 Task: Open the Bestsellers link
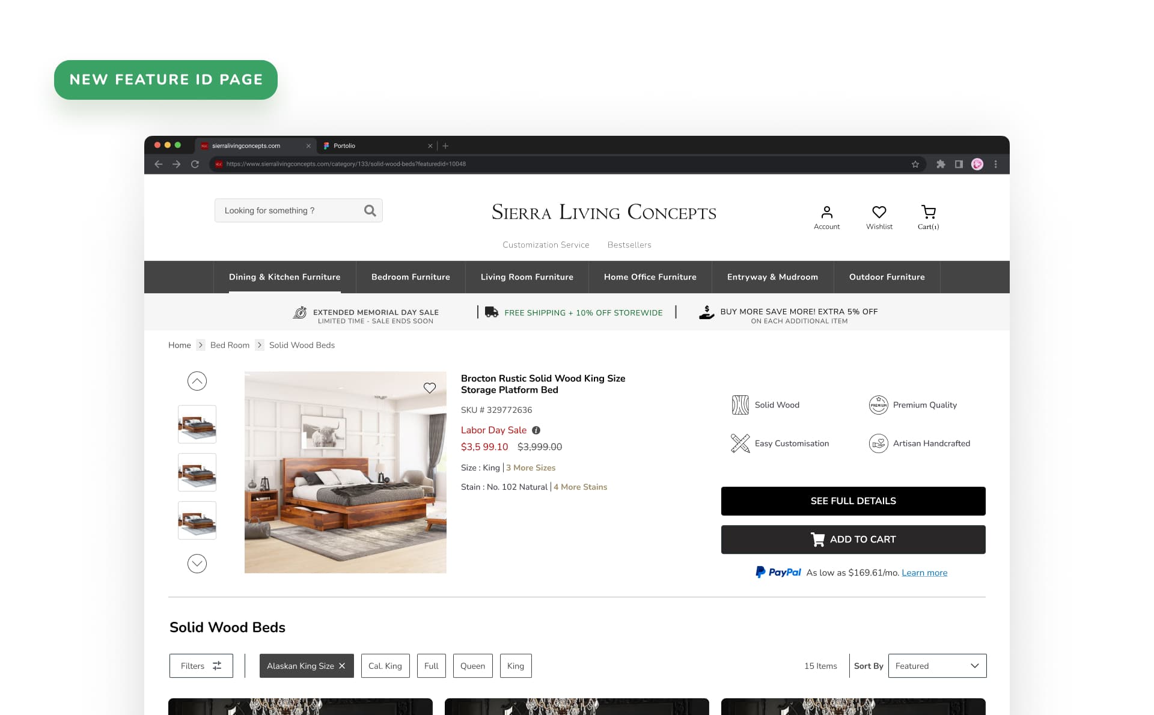(629, 245)
